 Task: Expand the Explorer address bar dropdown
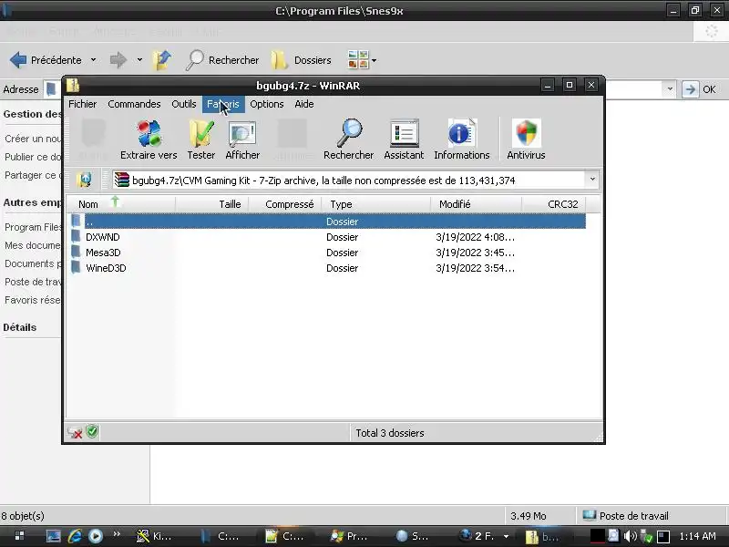click(670, 88)
